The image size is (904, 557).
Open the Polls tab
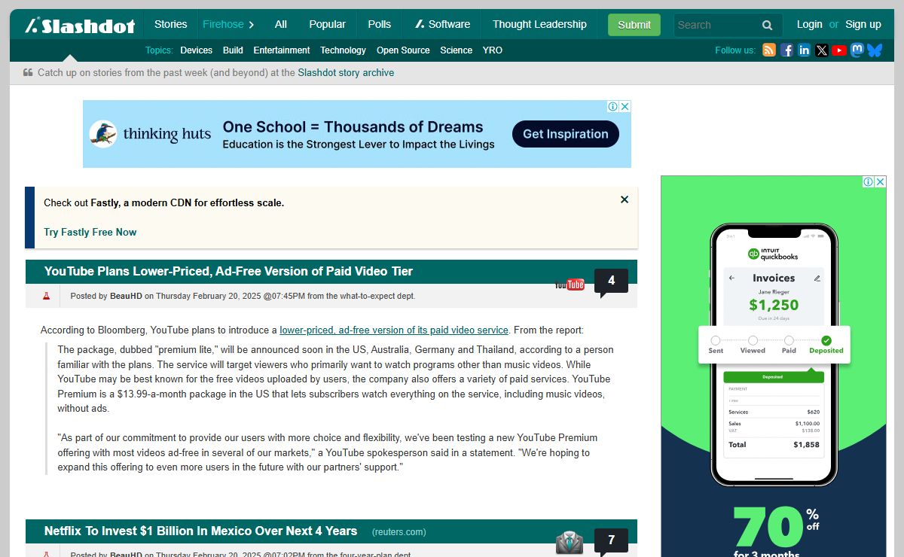coord(380,24)
